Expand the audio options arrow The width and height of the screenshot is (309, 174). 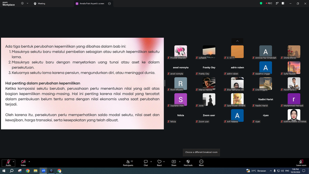(14, 161)
